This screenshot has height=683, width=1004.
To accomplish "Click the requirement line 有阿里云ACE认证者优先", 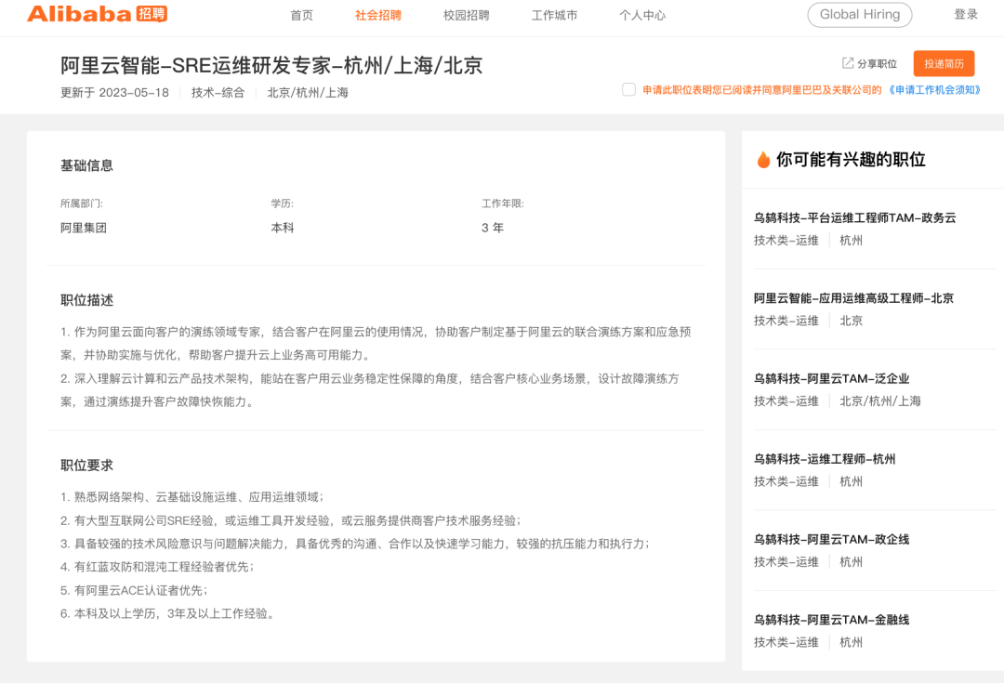I will click(x=134, y=590).
